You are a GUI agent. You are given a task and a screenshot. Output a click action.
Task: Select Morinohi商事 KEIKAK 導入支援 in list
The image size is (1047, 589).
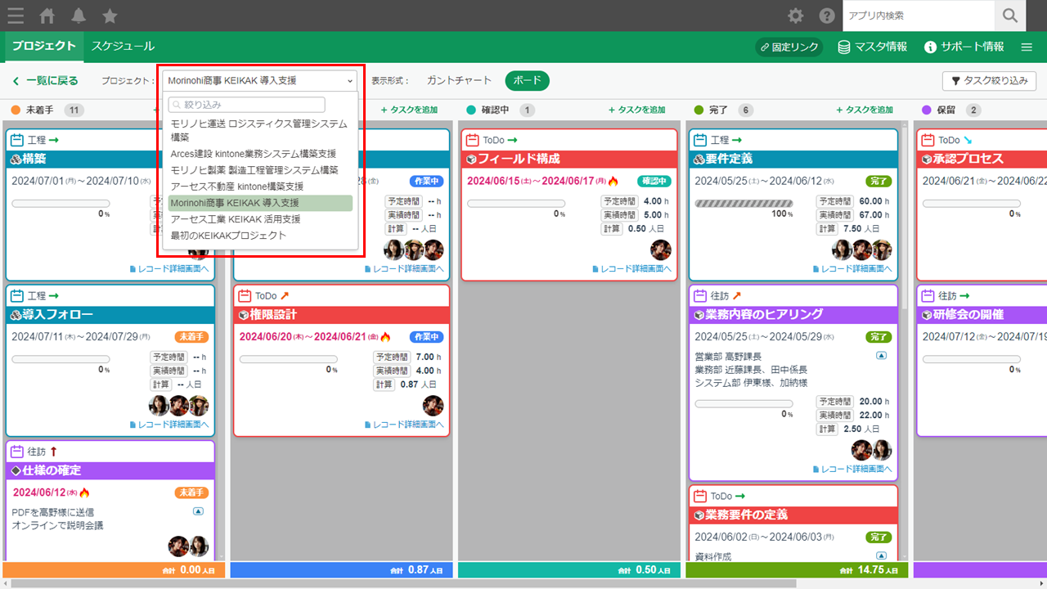[x=260, y=203]
